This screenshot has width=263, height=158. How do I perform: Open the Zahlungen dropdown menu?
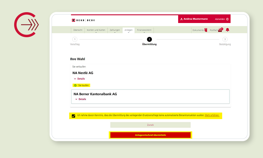(115, 30)
